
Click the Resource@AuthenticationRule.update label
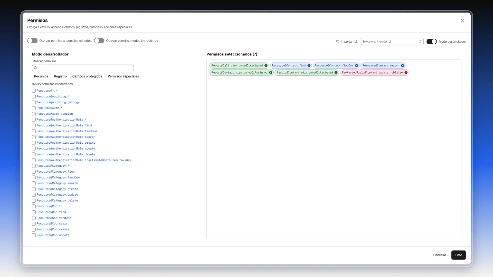pyautogui.click(x=66, y=149)
